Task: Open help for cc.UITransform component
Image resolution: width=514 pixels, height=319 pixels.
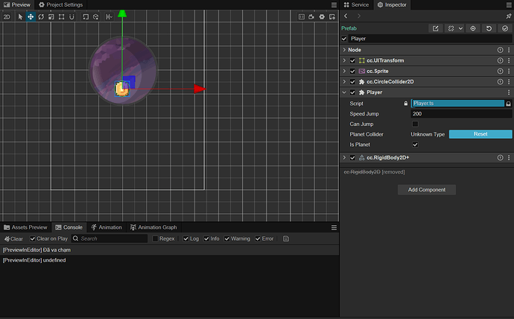Action: point(500,60)
